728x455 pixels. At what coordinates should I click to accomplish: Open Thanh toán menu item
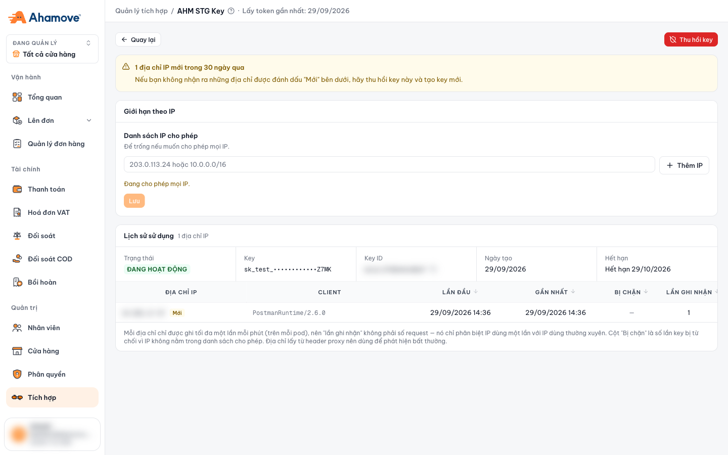click(52, 189)
